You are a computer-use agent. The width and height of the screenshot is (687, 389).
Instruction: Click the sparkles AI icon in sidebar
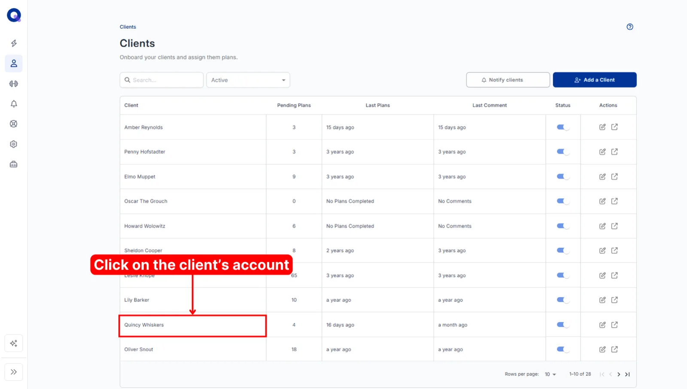[14, 343]
